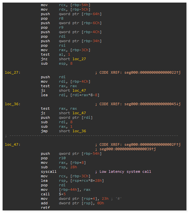The width and height of the screenshot is (189, 213).
Task: Select the retf instruction
Action: [45, 208]
